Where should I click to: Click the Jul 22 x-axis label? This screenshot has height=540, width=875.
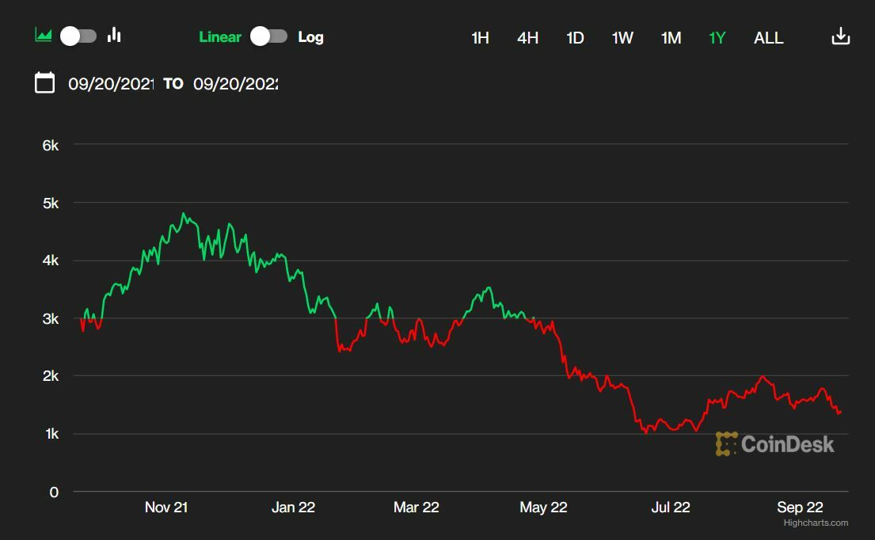tap(671, 507)
